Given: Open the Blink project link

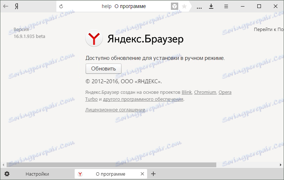Looking at the screenshot, I should pyautogui.click(x=187, y=92).
